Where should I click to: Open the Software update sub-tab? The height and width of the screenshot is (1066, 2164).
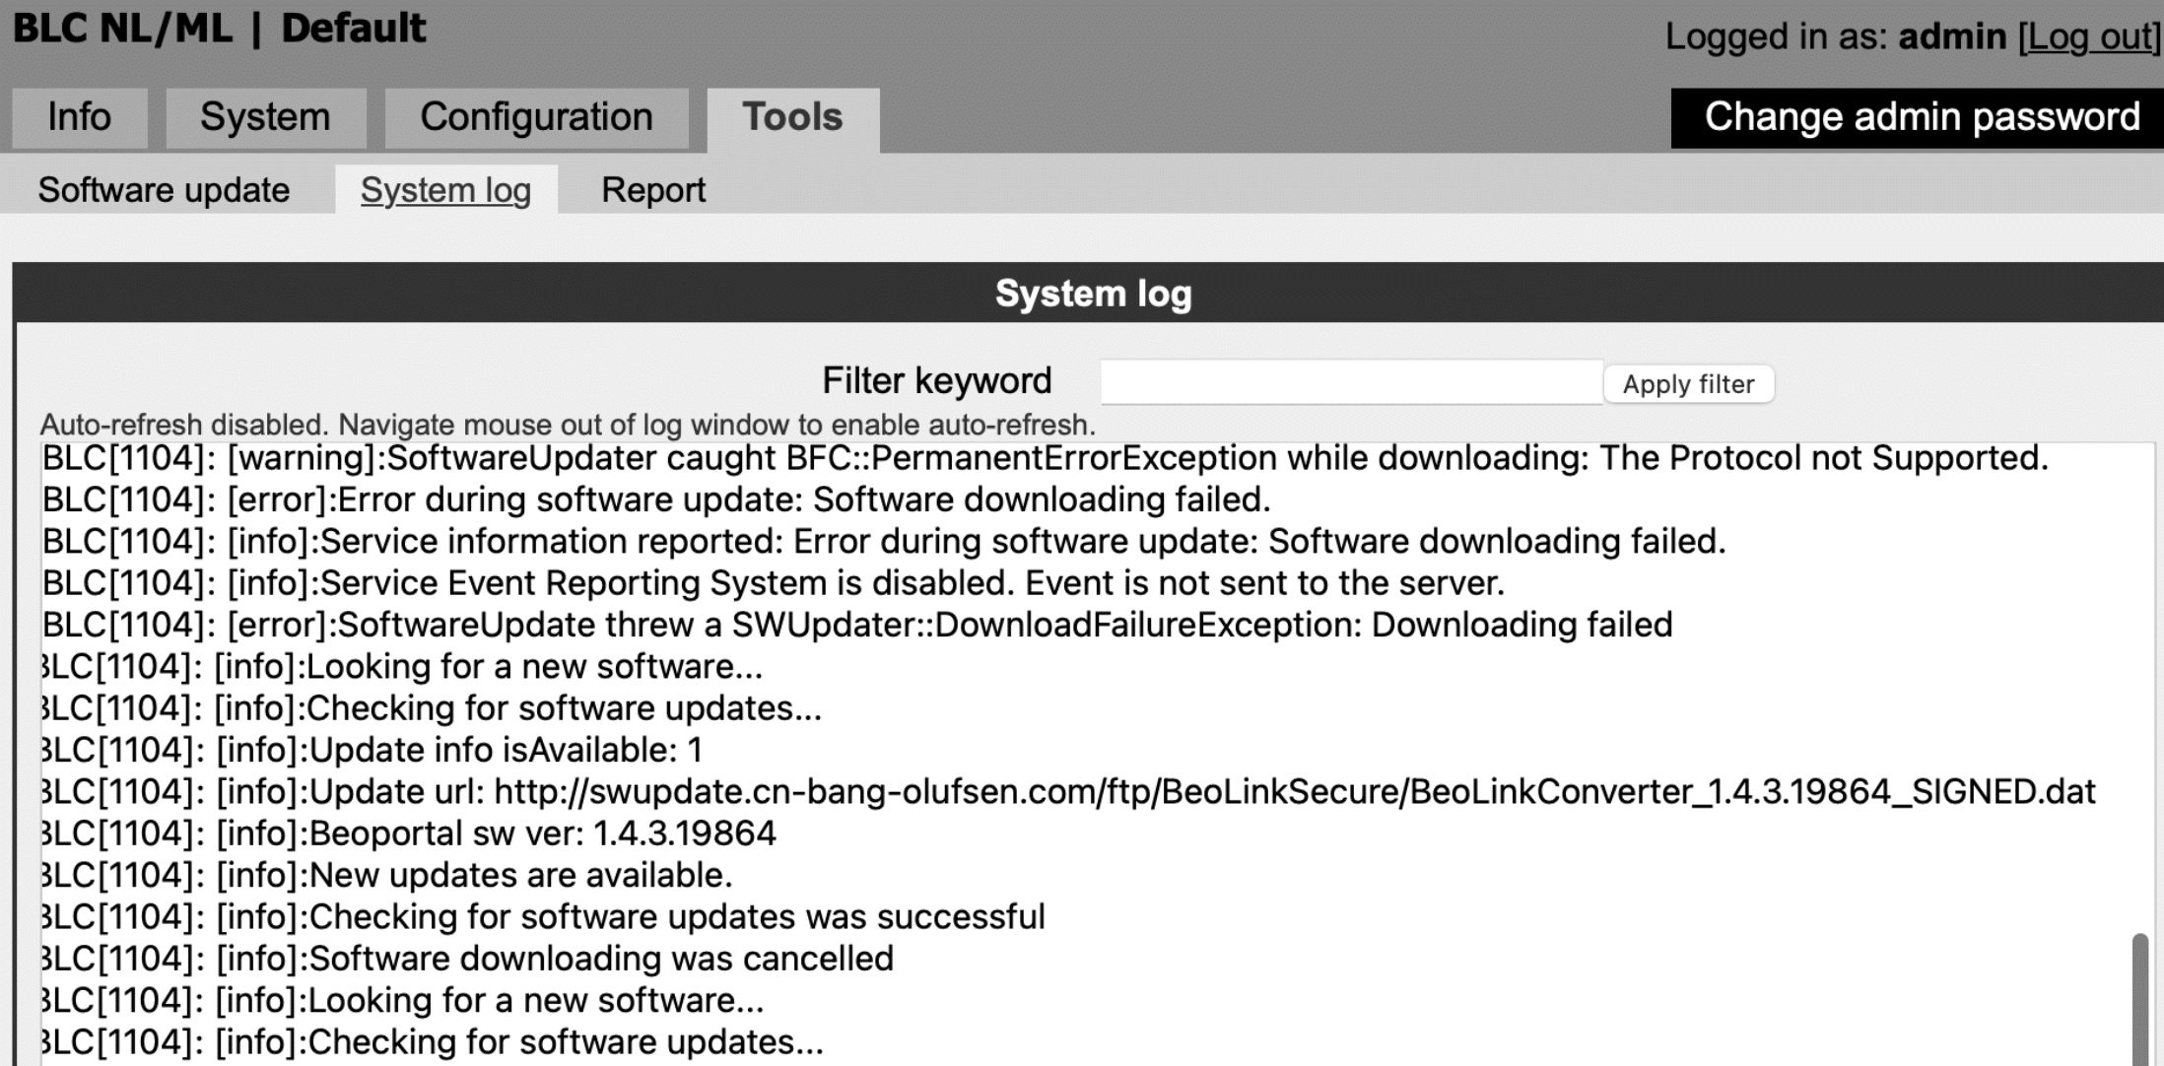pos(164,190)
